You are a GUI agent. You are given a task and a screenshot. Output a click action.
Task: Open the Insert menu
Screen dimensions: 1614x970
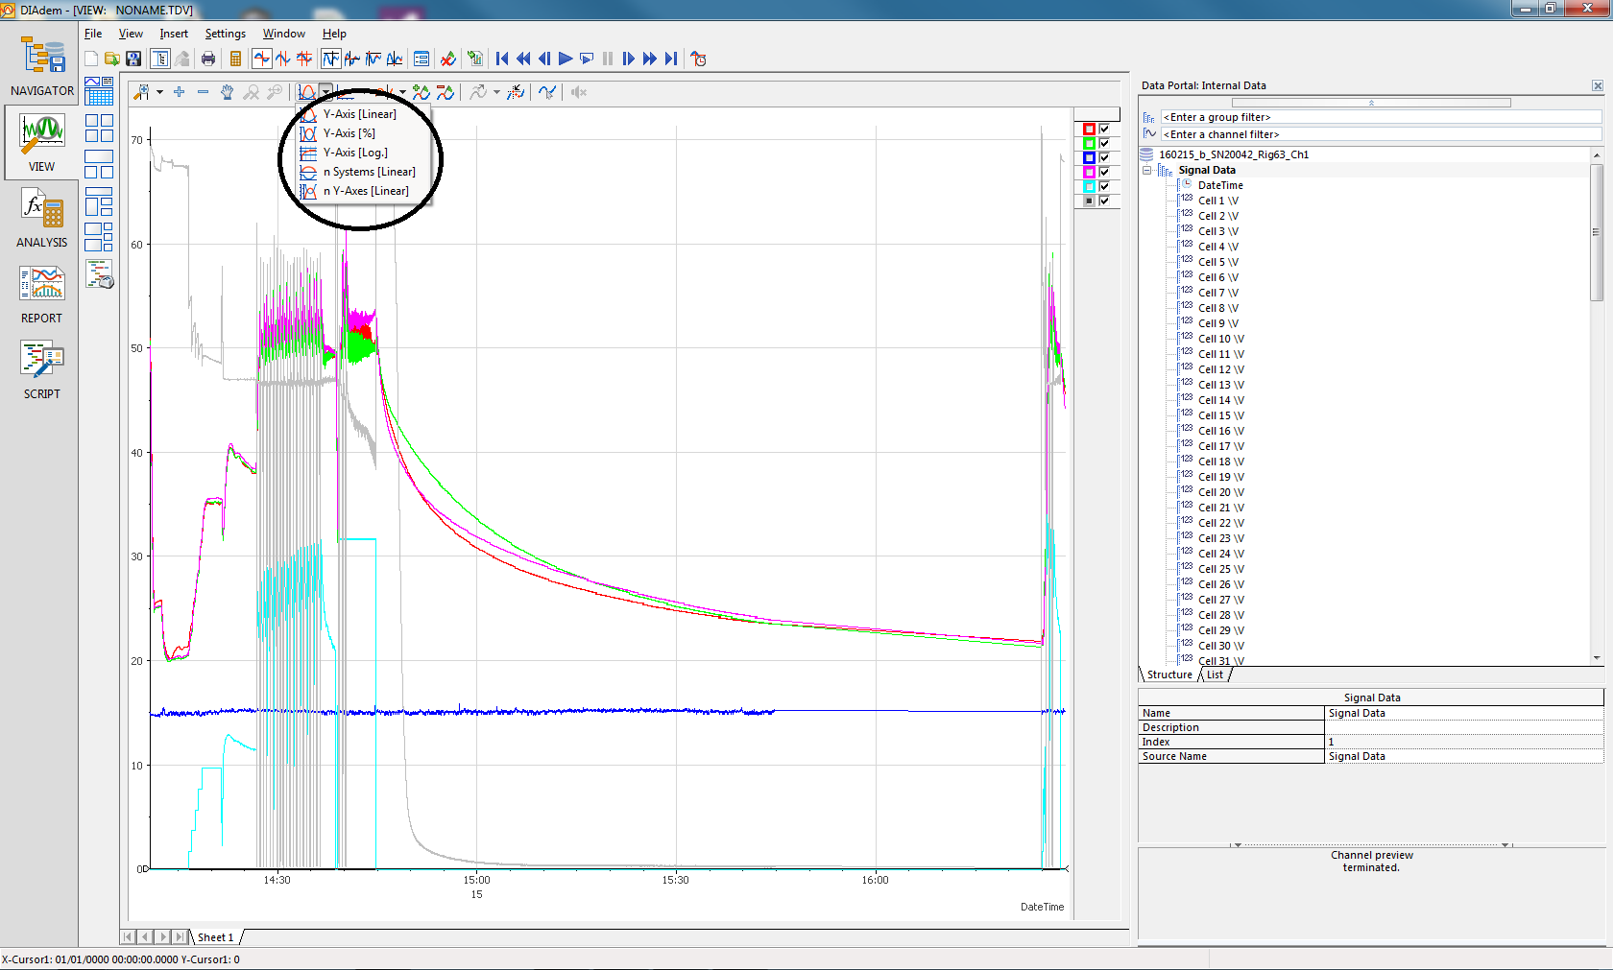(174, 34)
